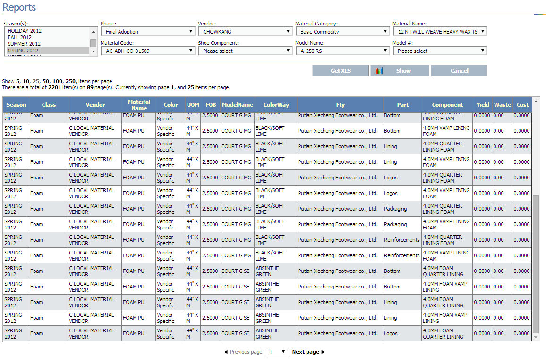Click the Season list scroll-down arrow

93,51
